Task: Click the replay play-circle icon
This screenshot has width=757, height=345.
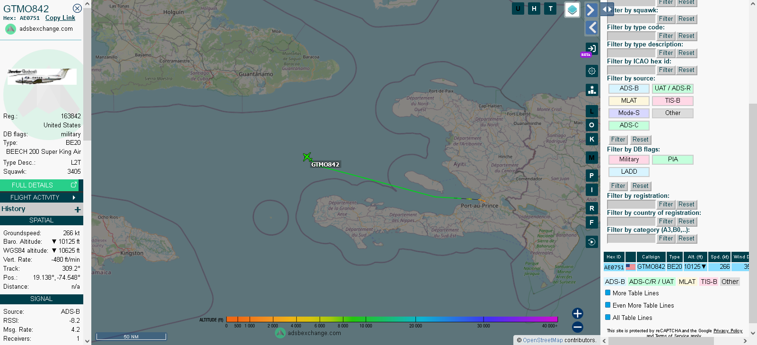Action: [592, 242]
